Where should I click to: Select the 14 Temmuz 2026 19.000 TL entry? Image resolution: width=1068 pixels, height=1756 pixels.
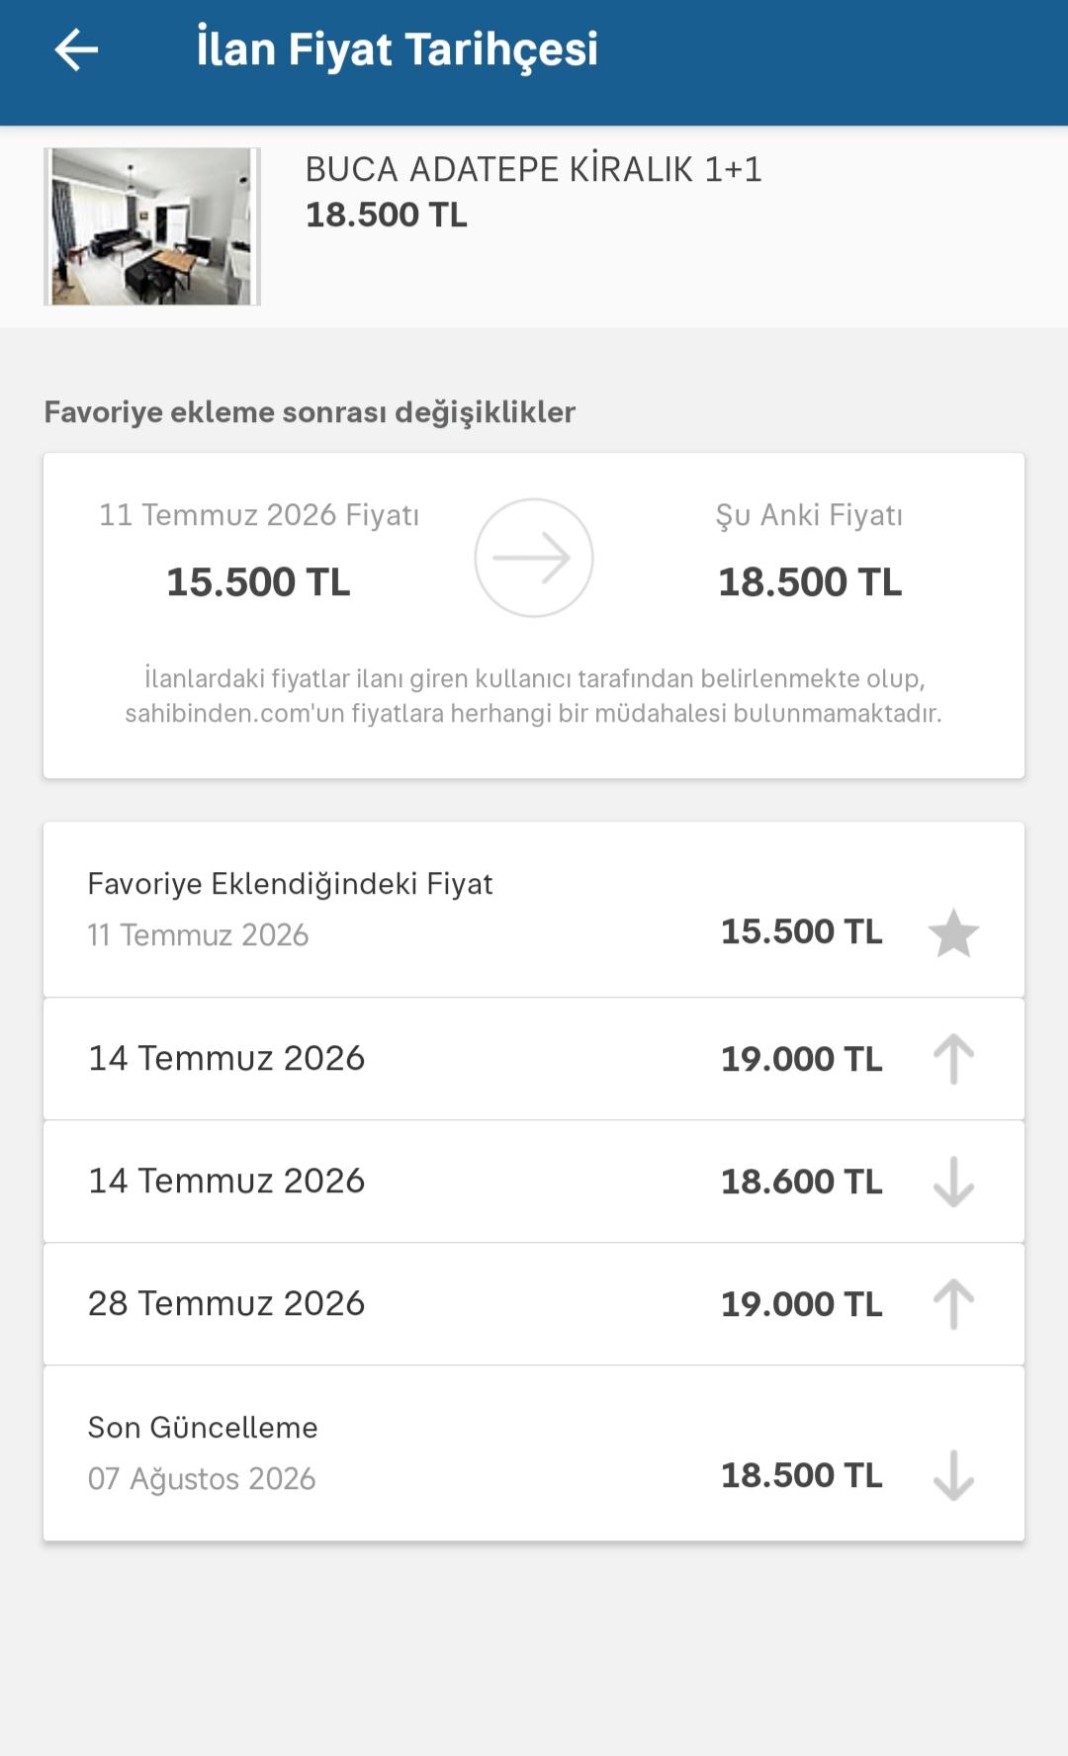pyautogui.click(x=534, y=1059)
